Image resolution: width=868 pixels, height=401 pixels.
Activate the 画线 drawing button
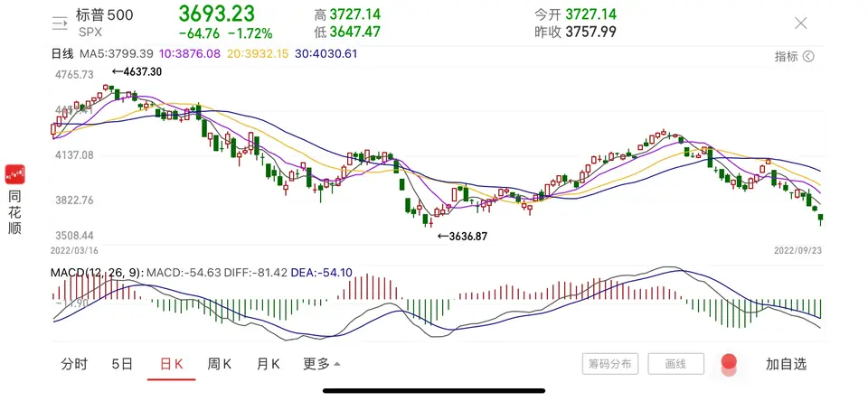(676, 364)
